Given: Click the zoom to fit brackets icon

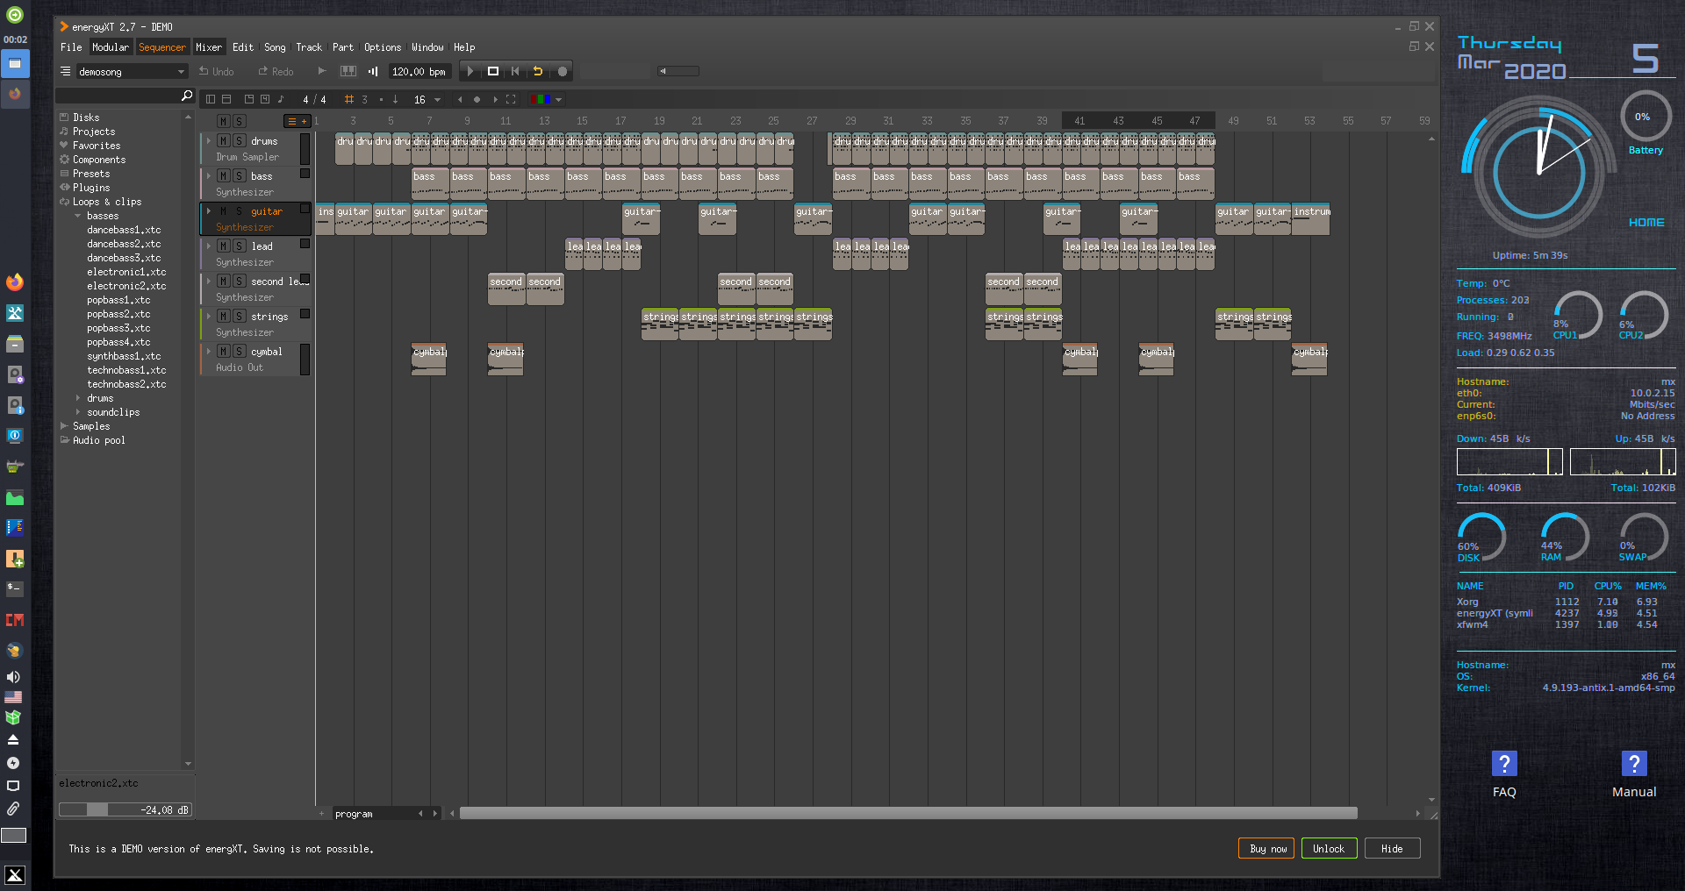Looking at the screenshot, I should (511, 100).
